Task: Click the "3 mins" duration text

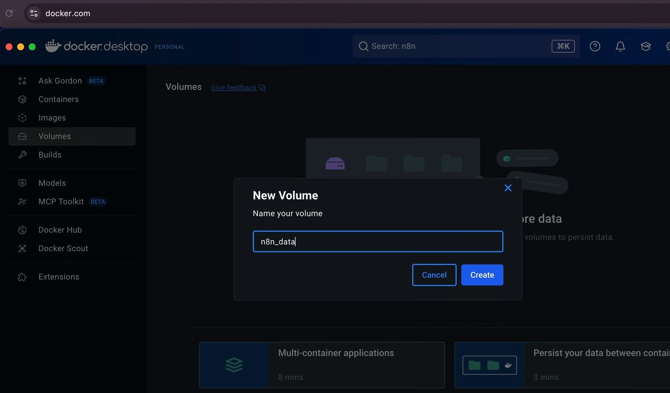Action: tap(546, 377)
